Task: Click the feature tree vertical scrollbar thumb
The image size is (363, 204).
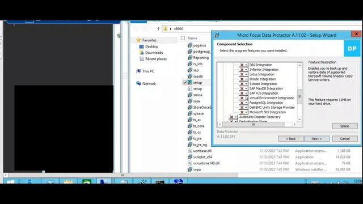Action: point(299,96)
